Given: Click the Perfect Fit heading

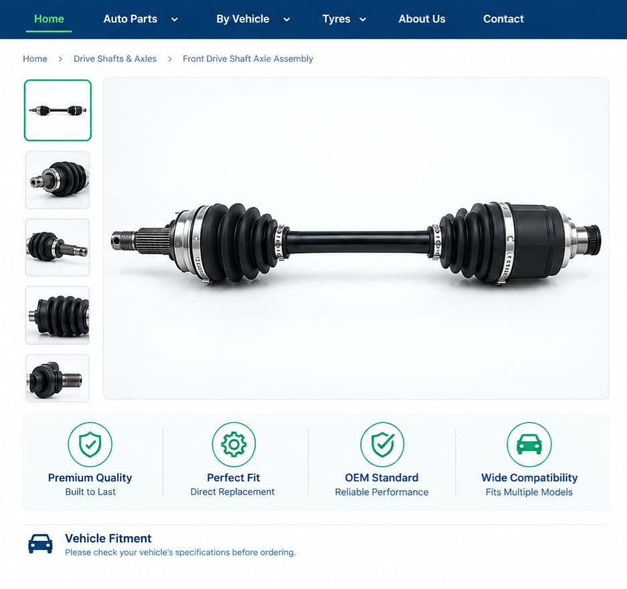Looking at the screenshot, I should [x=234, y=478].
